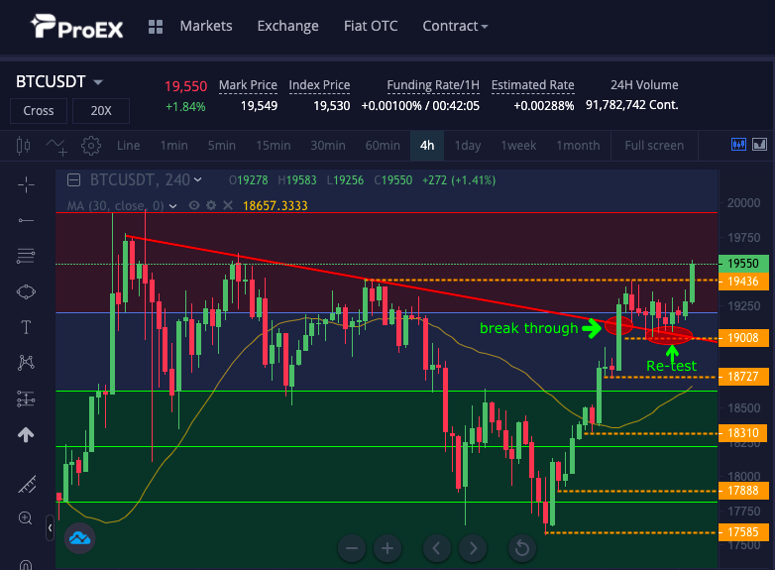
Task: Change the 20X leverage setting
Action: coord(101,111)
